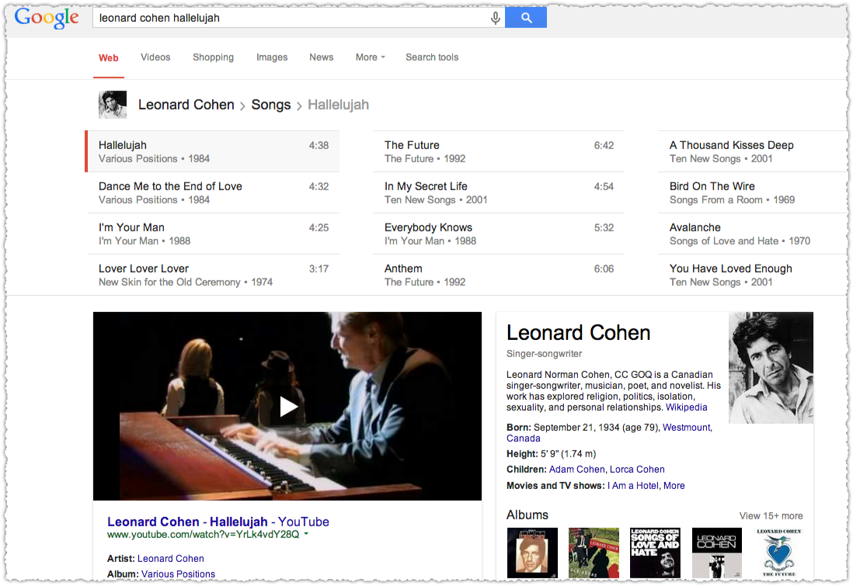853x586 pixels.
Task: Open the first album cover with portrait
Action: click(x=532, y=553)
